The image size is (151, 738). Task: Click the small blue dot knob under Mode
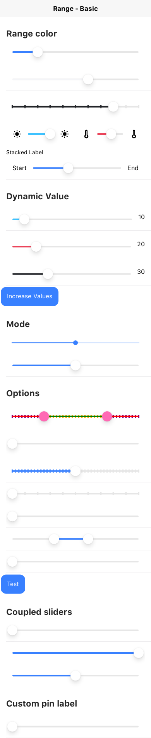pos(75,343)
